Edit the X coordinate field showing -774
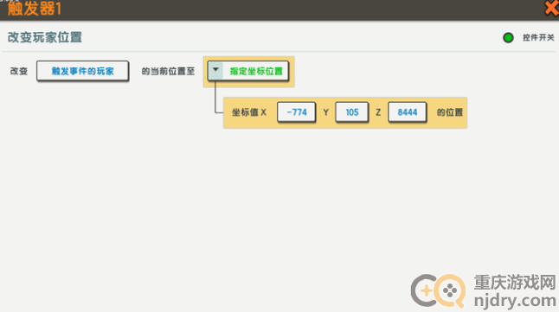Viewport: 559px width, 312px height. coord(297,112)
